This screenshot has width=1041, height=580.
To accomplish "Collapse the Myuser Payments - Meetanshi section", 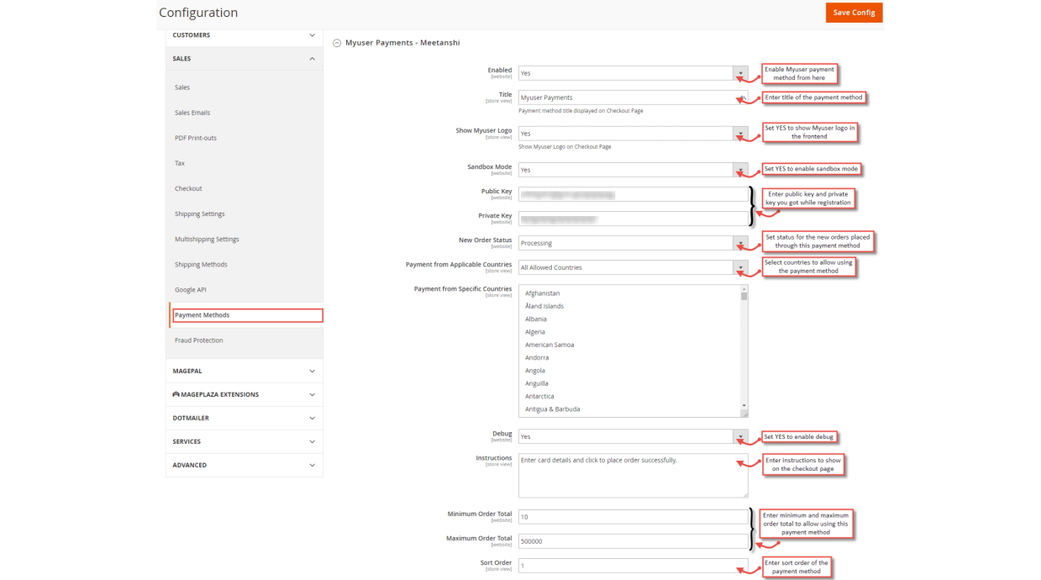I will coord(337,43).
